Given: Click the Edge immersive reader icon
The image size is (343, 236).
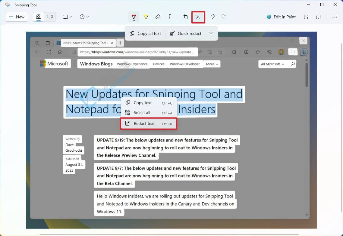Looking at the screenshot, I should (x=210, y=52).
